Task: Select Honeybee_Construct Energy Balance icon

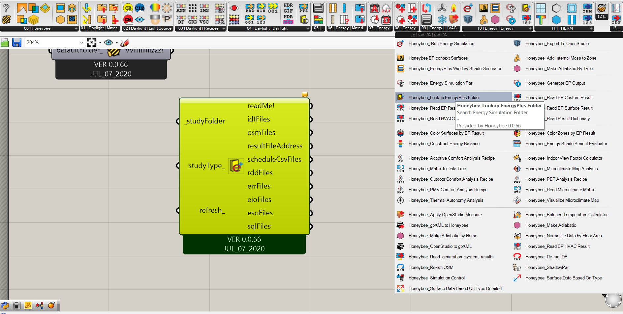Action: point(400,144)
